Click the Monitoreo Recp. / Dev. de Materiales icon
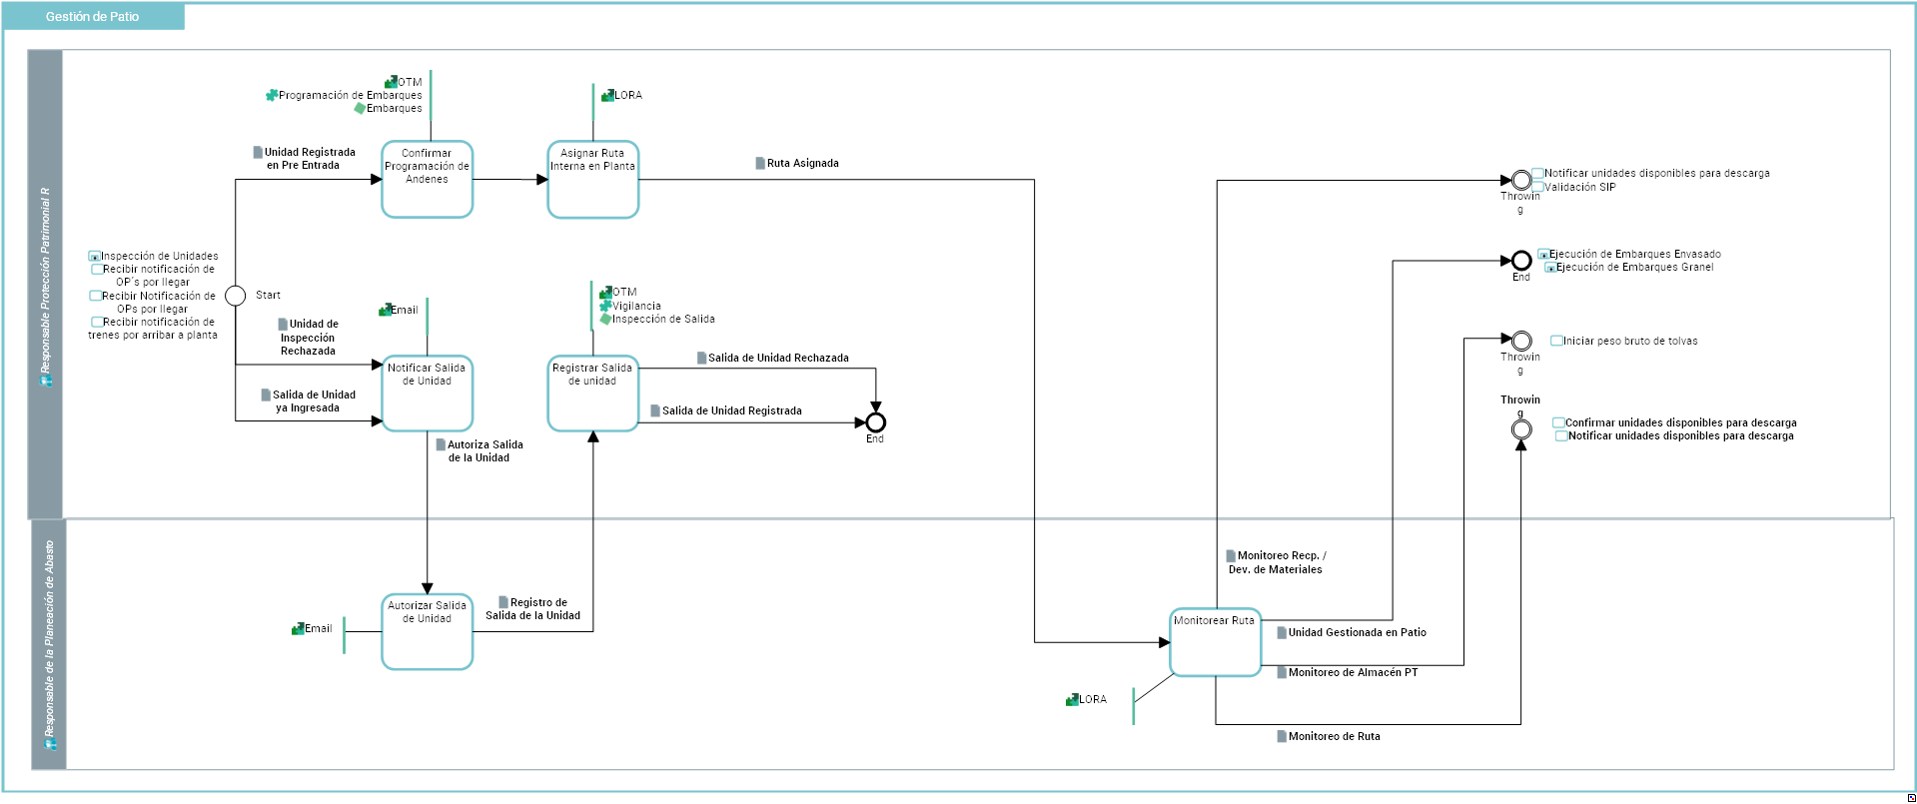The width and height of the screenshot is (1917, 804). point(1231,555)
